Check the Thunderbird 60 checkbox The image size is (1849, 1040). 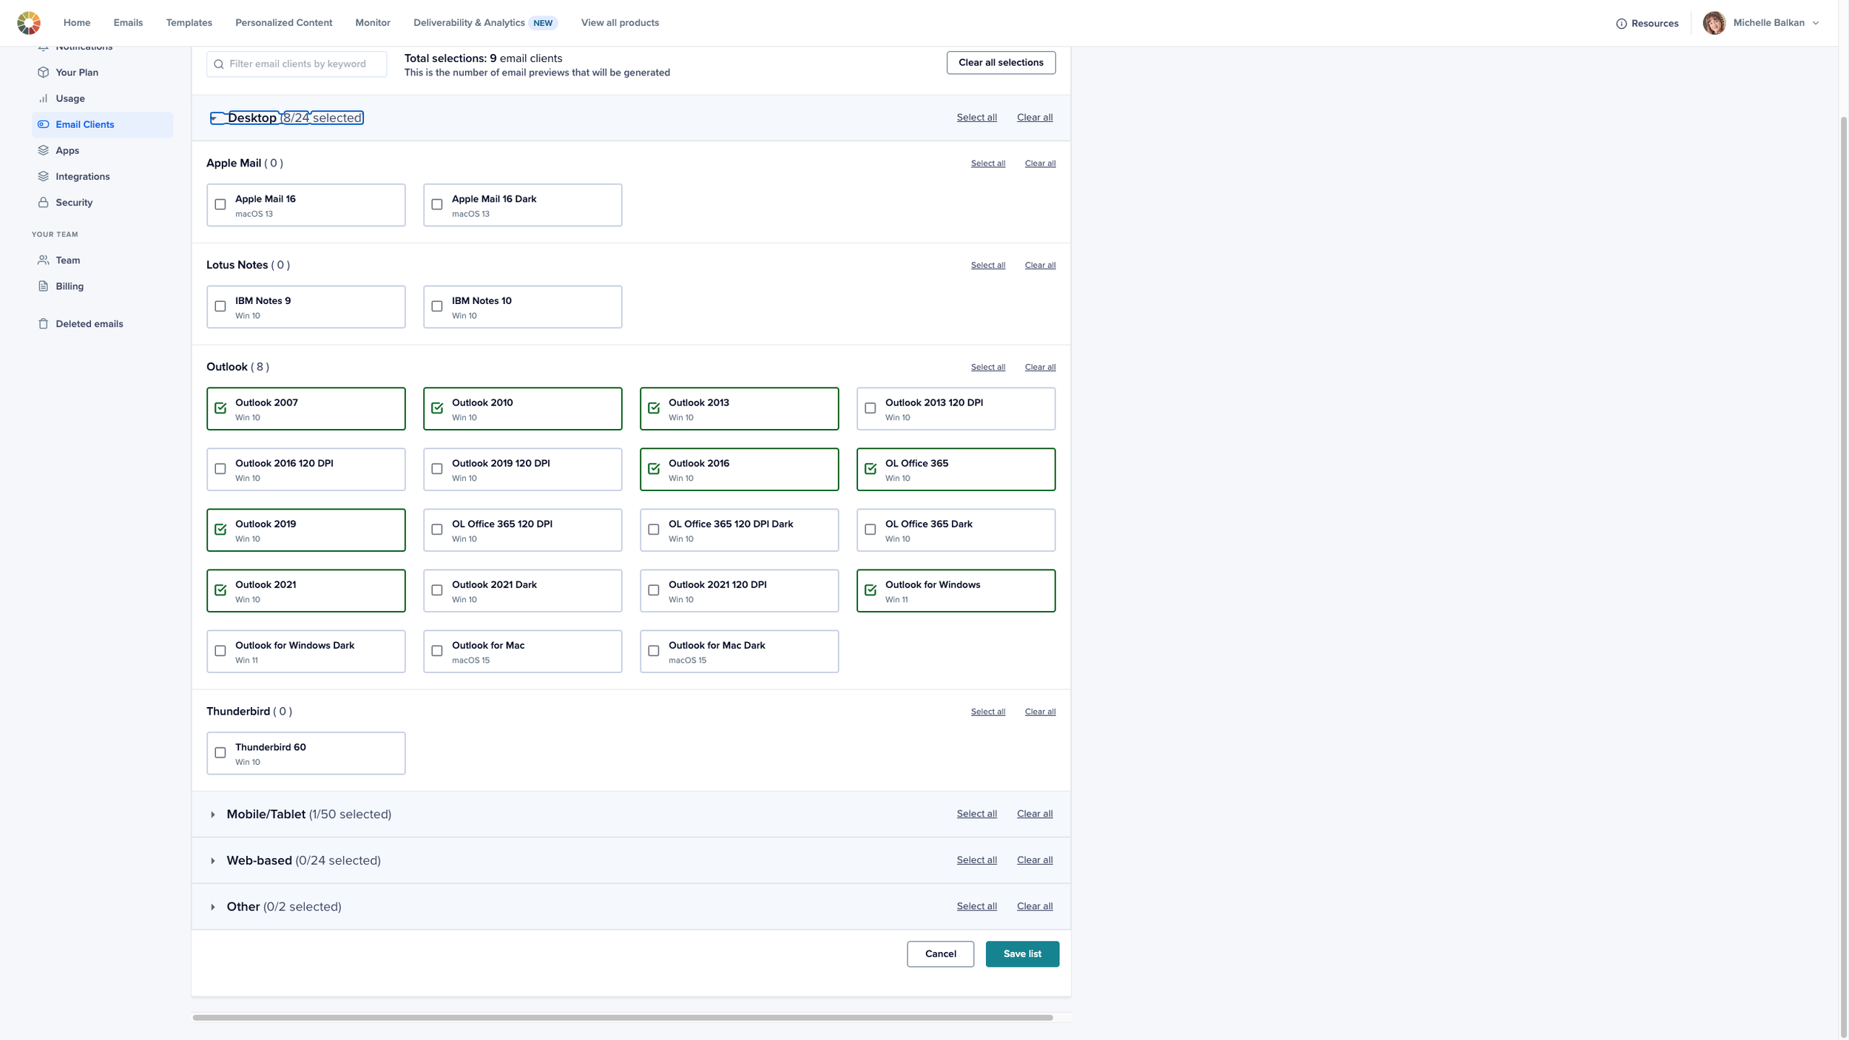[220, 753]
